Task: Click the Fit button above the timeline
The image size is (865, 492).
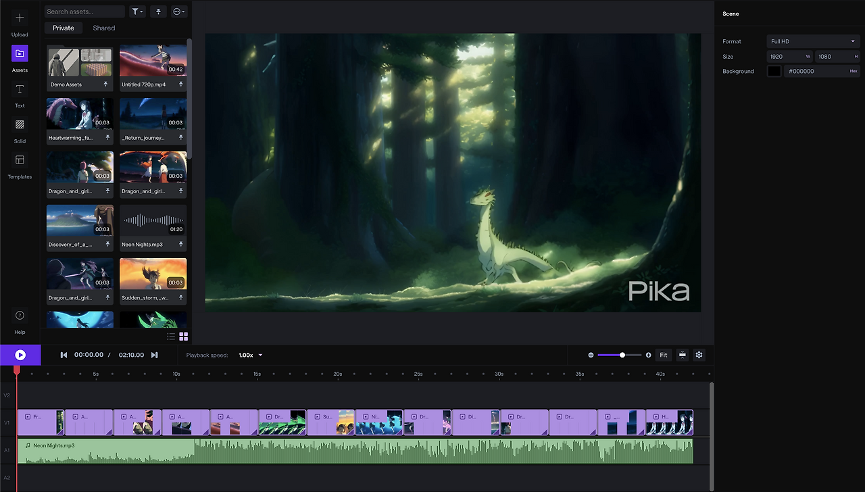Action: tap(664, 354)
